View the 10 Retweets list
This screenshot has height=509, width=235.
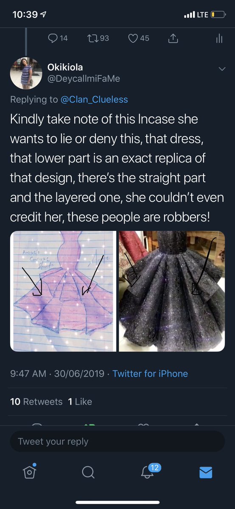36,402
